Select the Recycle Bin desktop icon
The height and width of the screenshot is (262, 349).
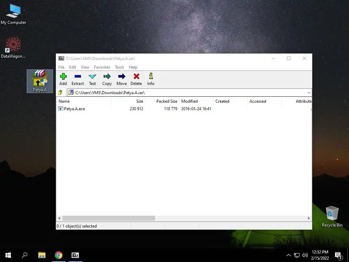pos(332,217)
